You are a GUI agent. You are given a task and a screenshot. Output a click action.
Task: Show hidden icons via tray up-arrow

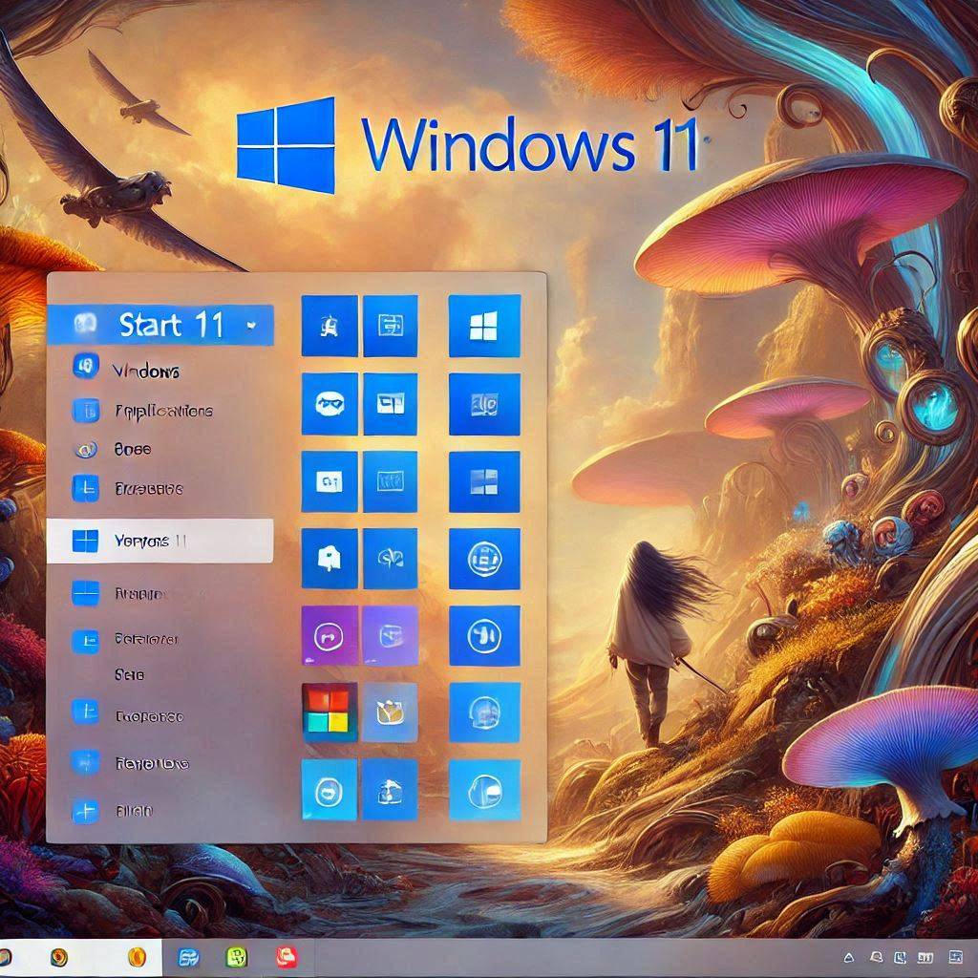pos(848,957)
